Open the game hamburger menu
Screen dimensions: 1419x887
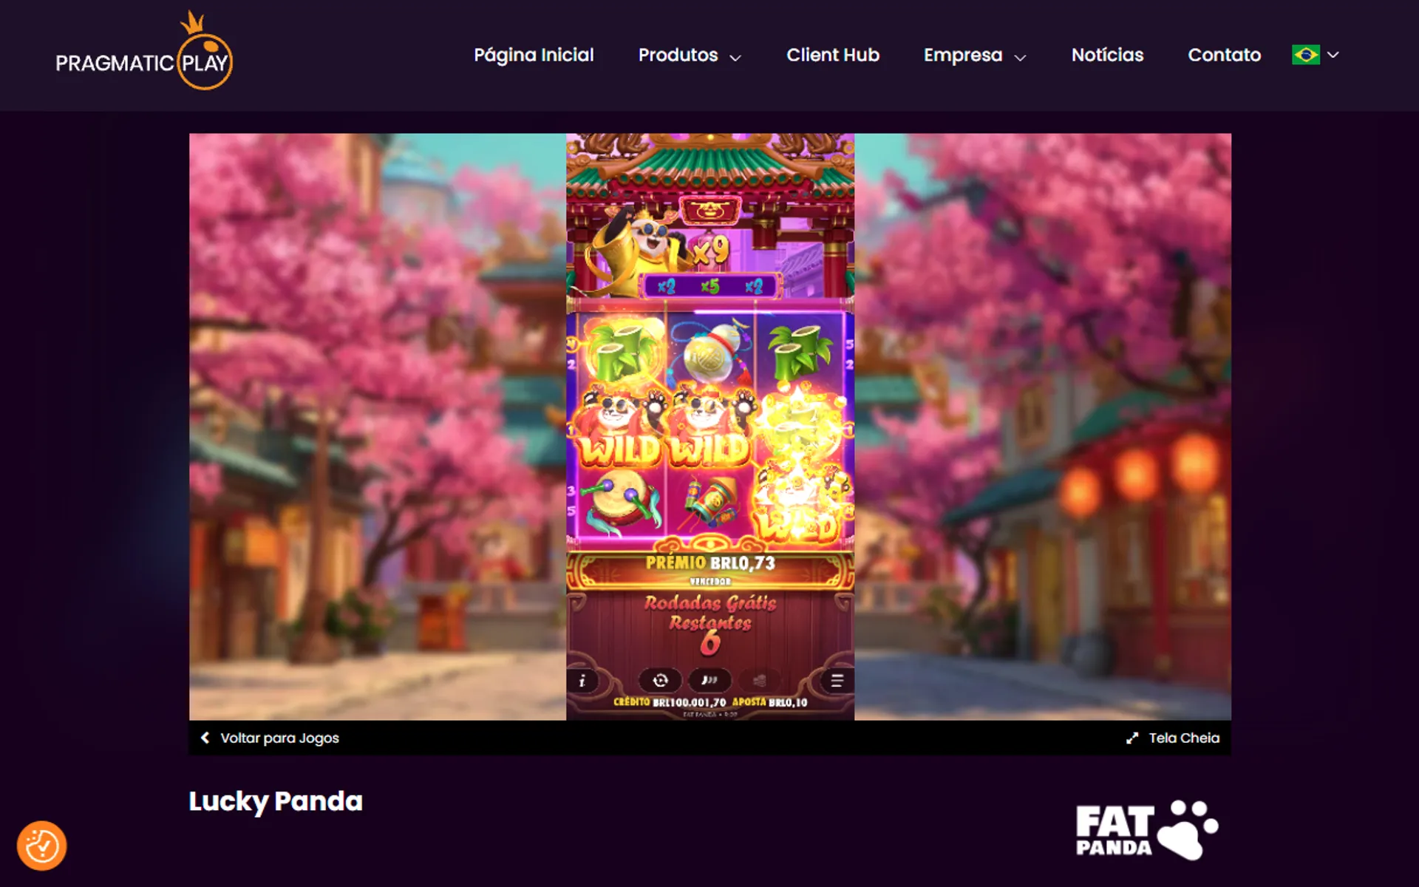837,681
